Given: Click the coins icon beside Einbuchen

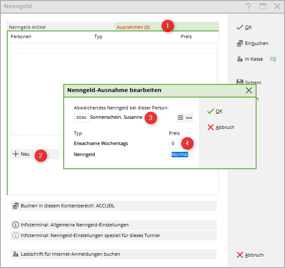Looking at the screenshot, I should [x=240, y=43].
